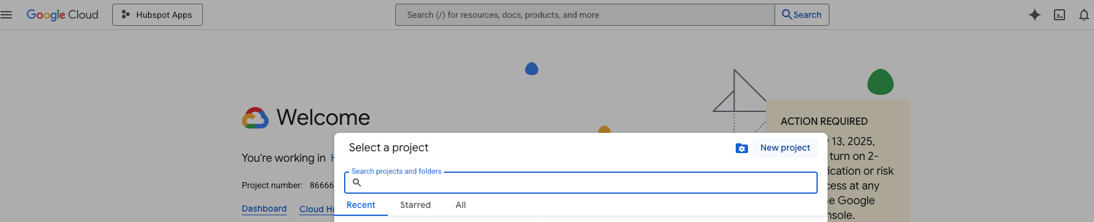Click the Select a project dialog title
This screenshot has height=222, width=1094.
389,148
